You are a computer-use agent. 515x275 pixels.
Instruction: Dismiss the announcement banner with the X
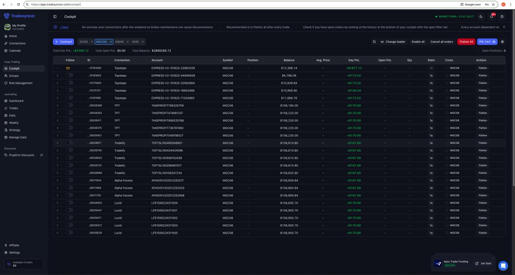click(x=504, y=27)
